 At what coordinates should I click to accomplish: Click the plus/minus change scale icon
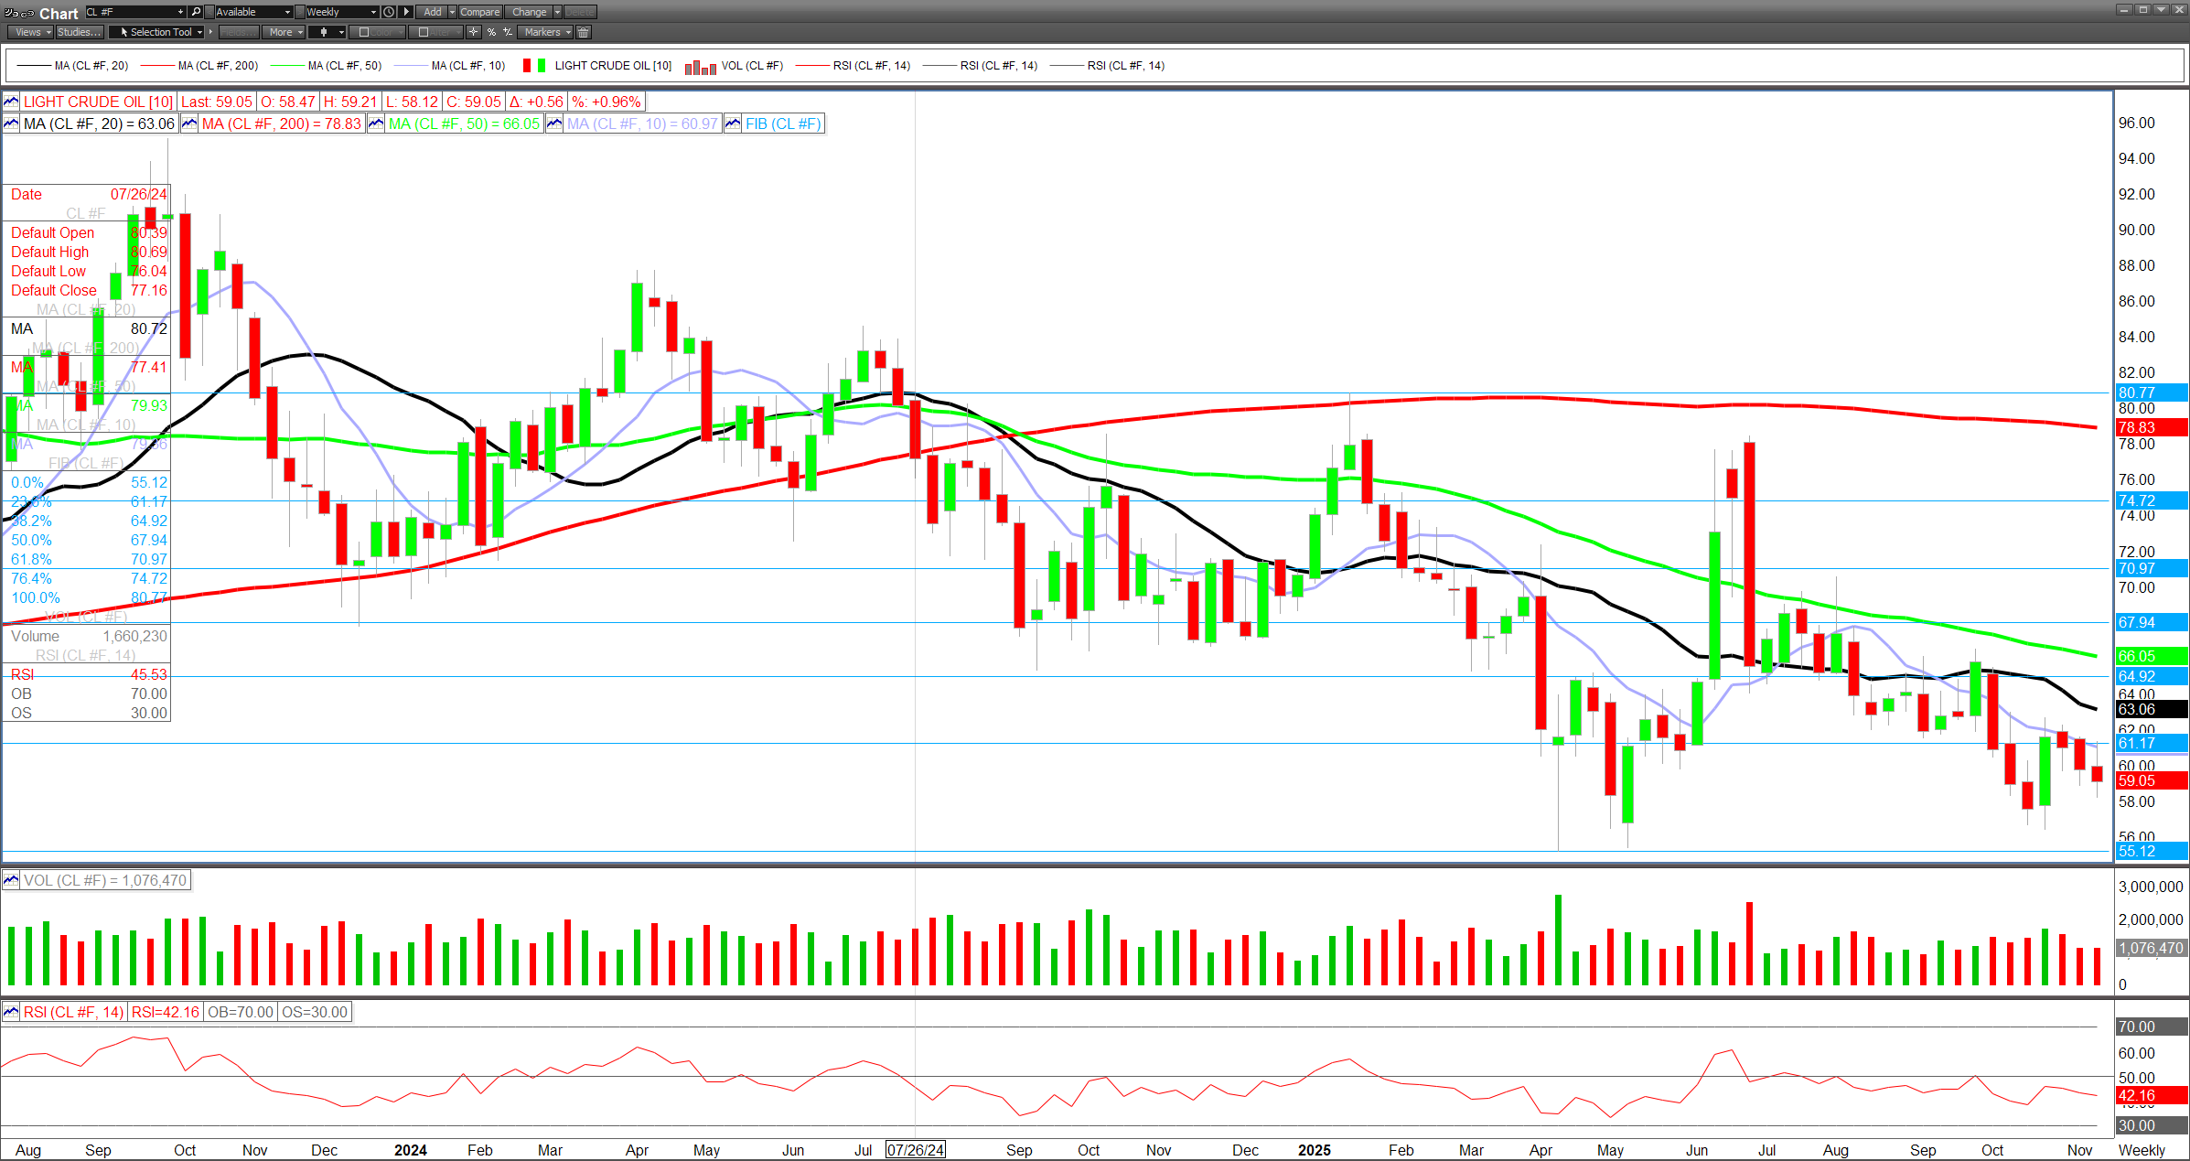click(x=508, y=32)
